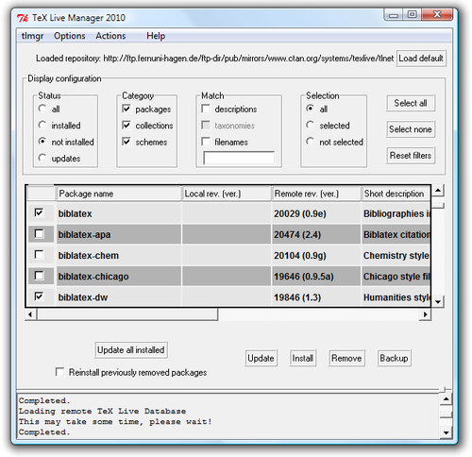Click package list scroll up arrow

point(438,191)
